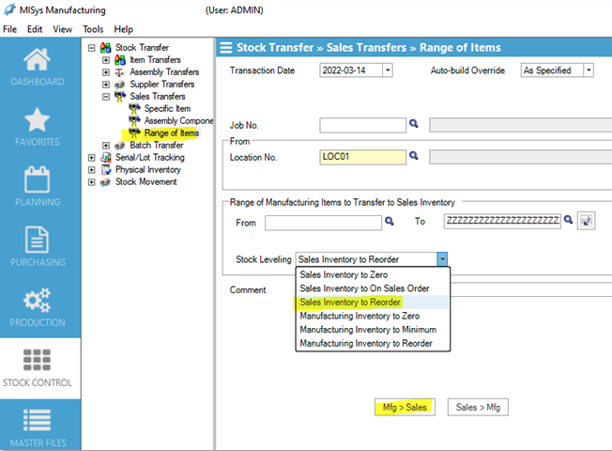612x451 pixels.
Task: Click the Item Transfers tree icon
Action: (x=120, y=60)
